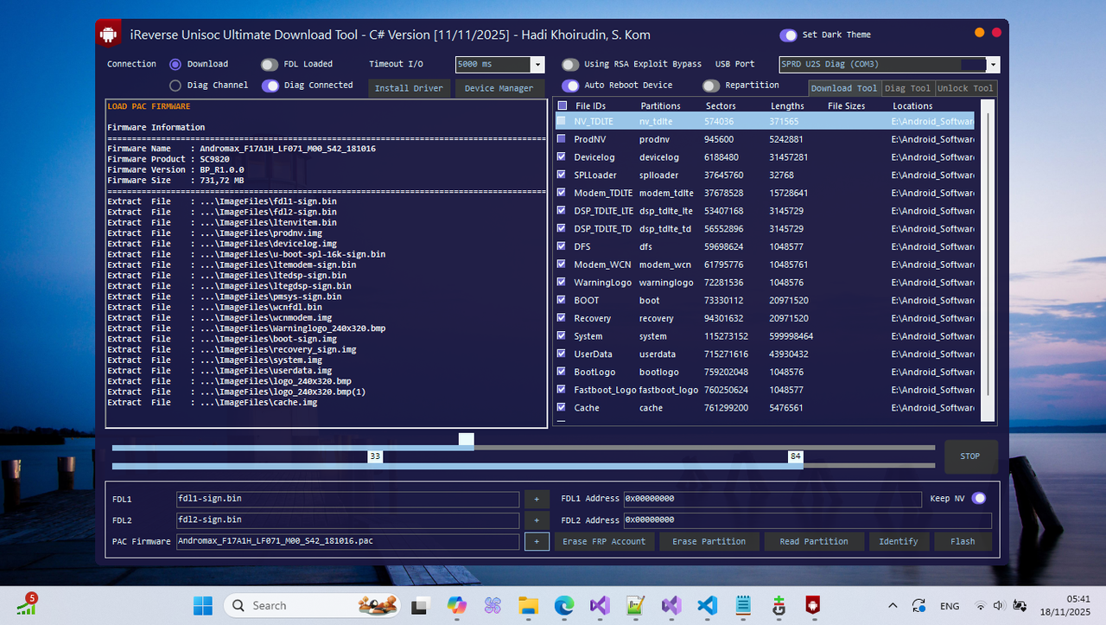
Task: Show hidden system tray icons chevron
Action: tap(893, 606)
